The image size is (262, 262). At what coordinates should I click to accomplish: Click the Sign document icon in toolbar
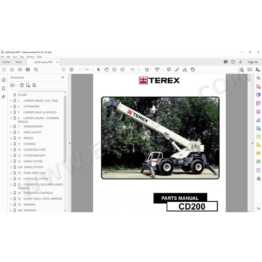pyautogui.click(x=185, y=70)
